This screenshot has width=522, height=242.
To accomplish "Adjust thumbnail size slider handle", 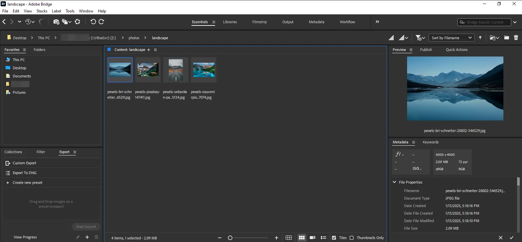I will point(230,238).
